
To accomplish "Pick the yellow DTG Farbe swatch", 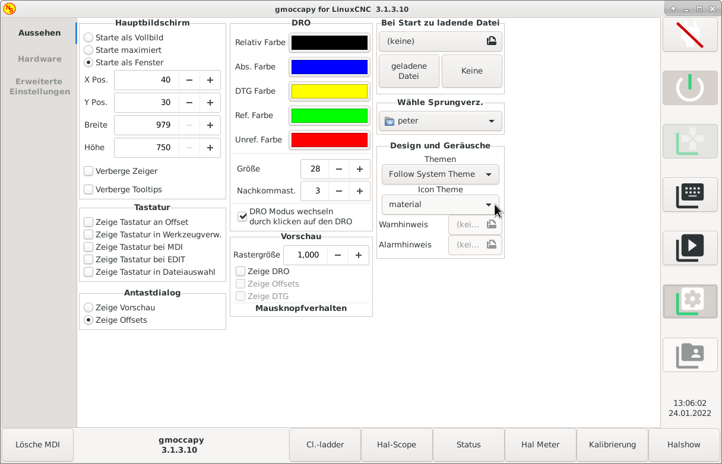I will tap(330, 91).
